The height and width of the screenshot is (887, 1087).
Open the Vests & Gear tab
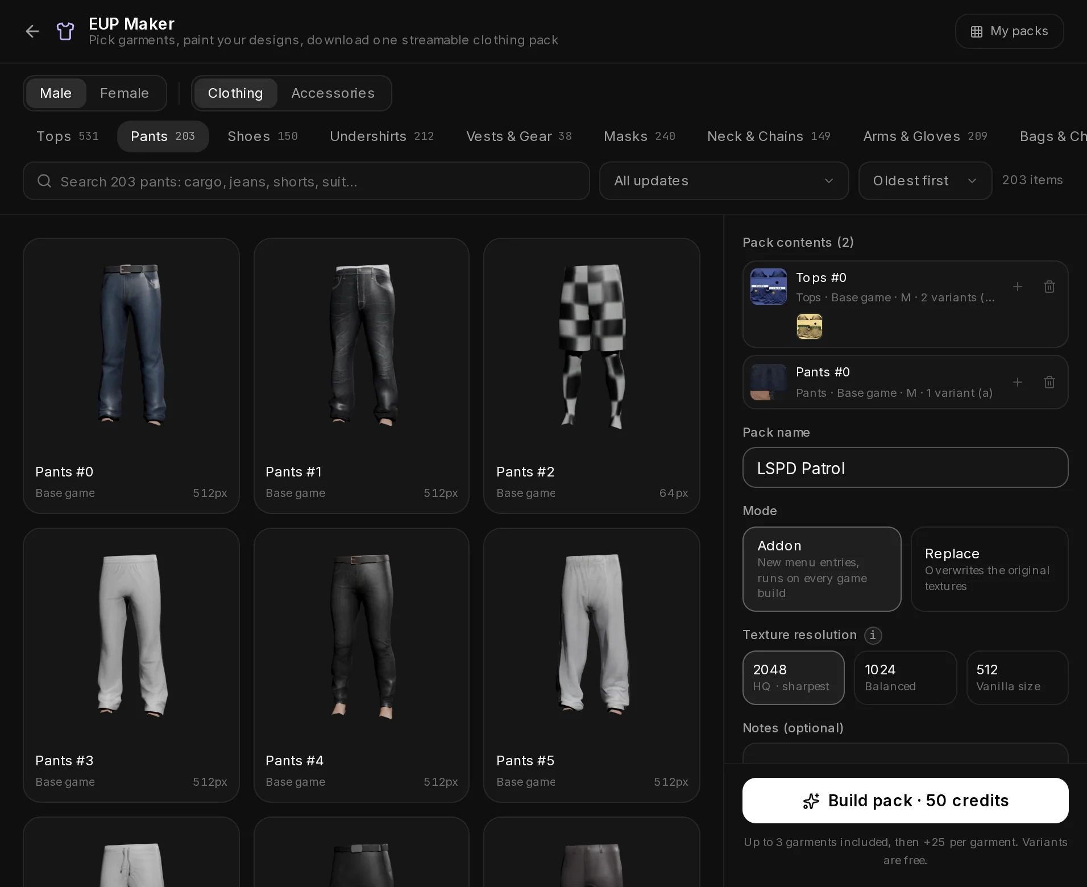[519, 136]
